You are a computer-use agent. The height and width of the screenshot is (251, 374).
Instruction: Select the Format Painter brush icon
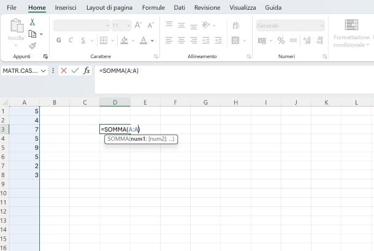(32, 45)
